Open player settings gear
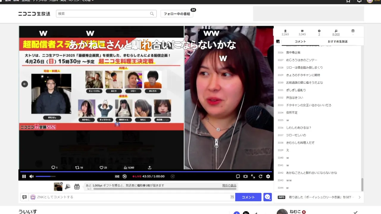Viewport: 381px width, 214px height. coord(268,176)
